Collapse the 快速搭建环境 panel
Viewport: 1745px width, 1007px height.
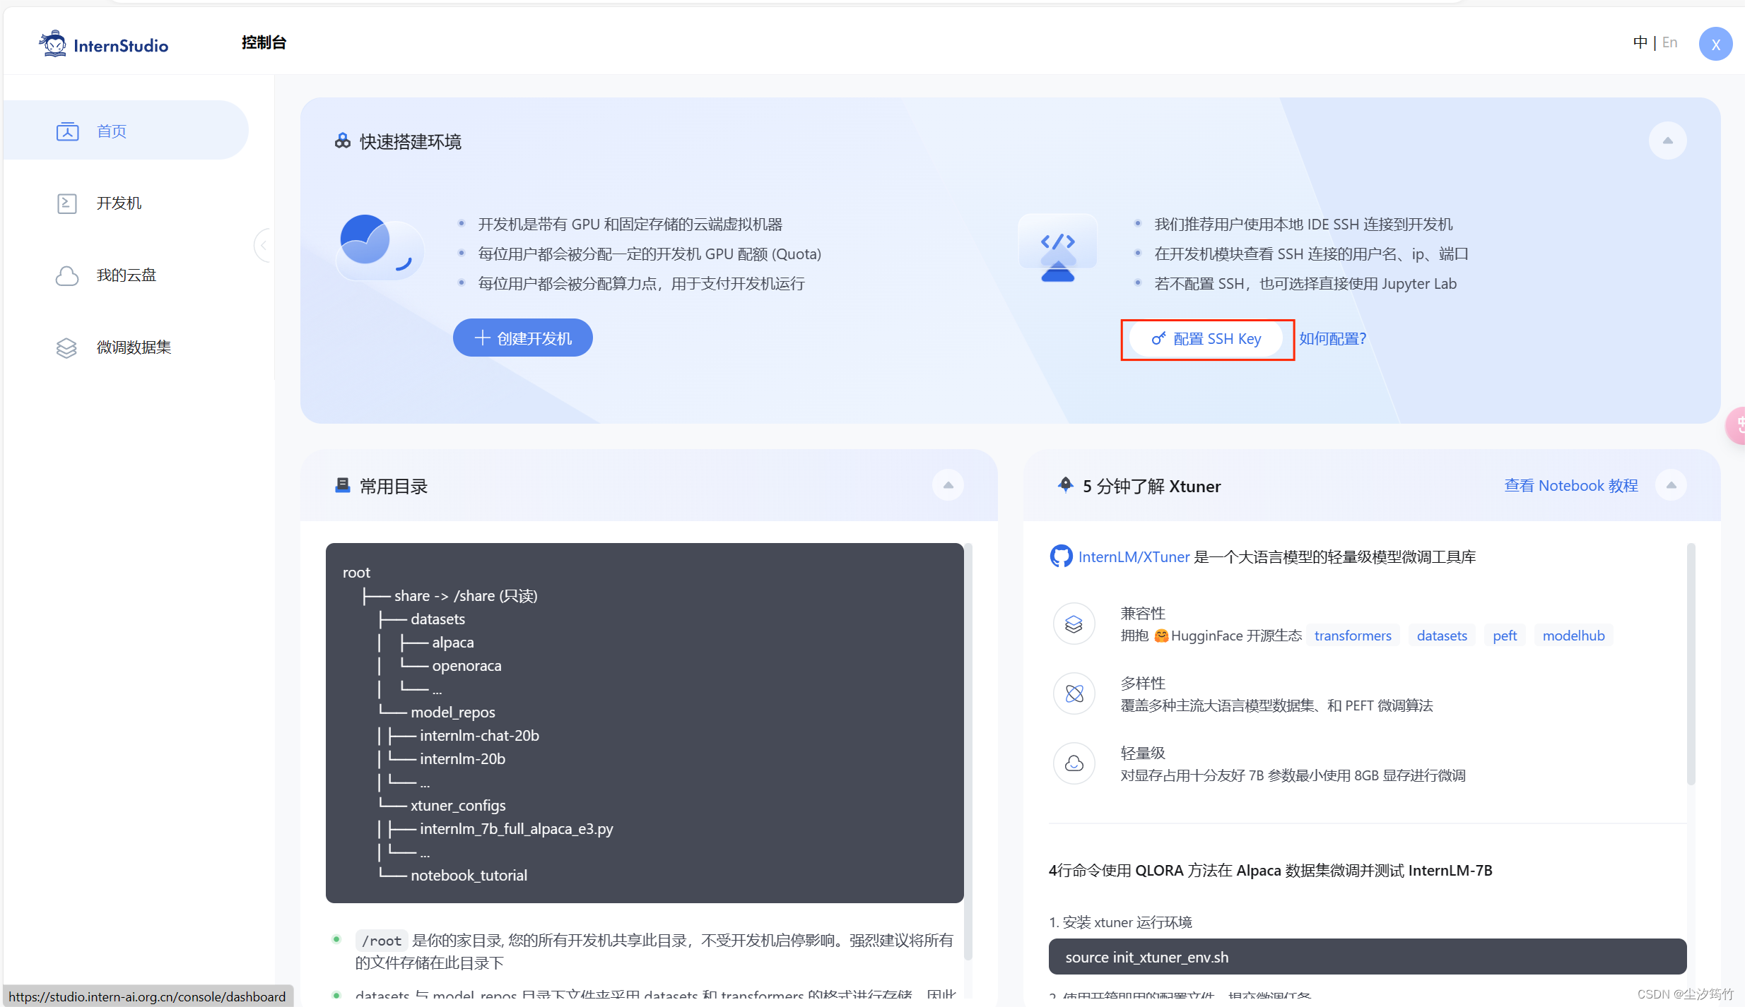click(x=1667, y=141)
